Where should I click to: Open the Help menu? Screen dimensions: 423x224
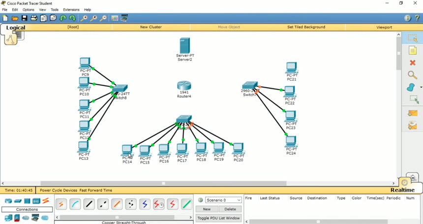coord(88,9)
